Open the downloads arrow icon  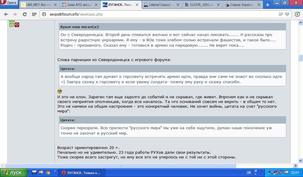(x=297, y=14)
